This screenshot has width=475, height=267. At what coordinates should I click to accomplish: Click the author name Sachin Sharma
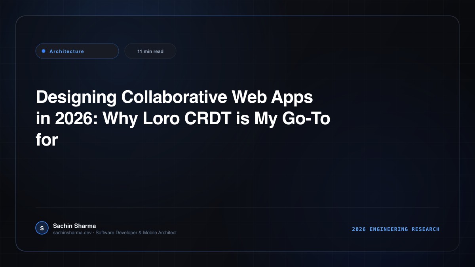pos(74,225)
